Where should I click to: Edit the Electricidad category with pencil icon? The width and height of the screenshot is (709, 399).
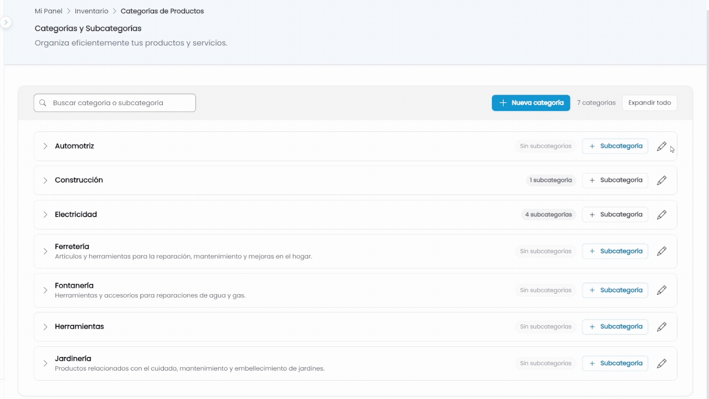coord(661,214)
